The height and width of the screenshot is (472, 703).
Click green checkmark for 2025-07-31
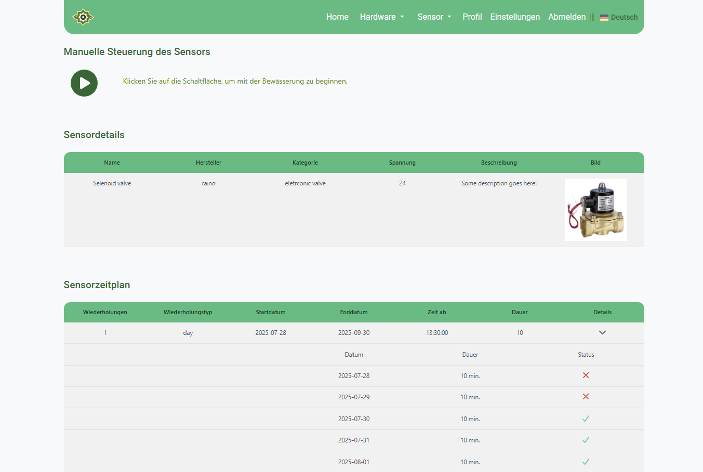pyautogui.click(x=586, y=440)
